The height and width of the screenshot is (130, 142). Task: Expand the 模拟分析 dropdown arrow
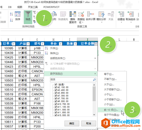[101, 22]
